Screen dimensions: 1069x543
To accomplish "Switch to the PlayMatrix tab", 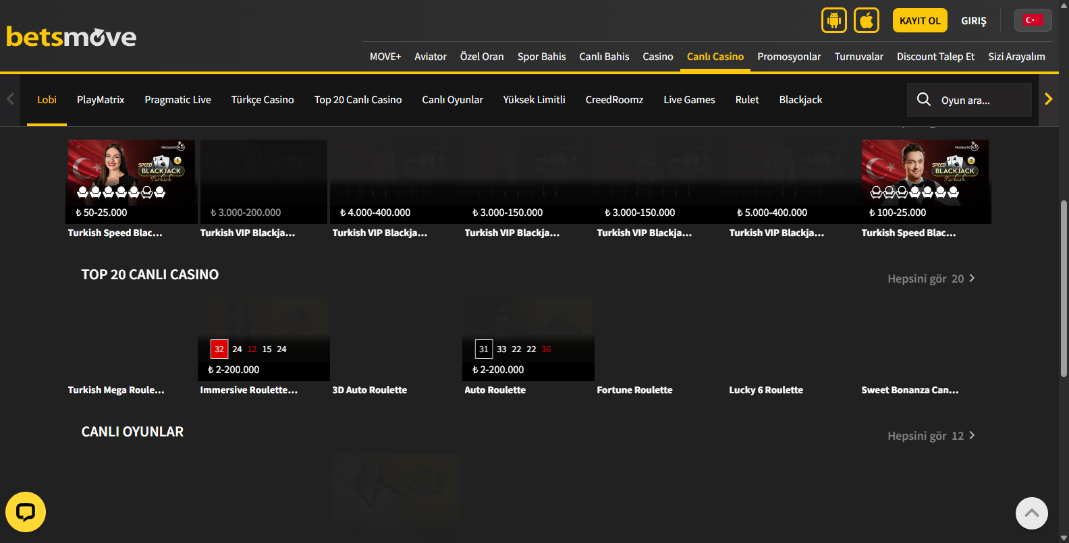I will 101,100.
